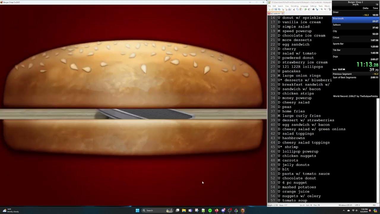Open Microsoft Teams from the taskbar
Image resolution: width=380 pixels, height=214 pixels.
click(190, 210)
